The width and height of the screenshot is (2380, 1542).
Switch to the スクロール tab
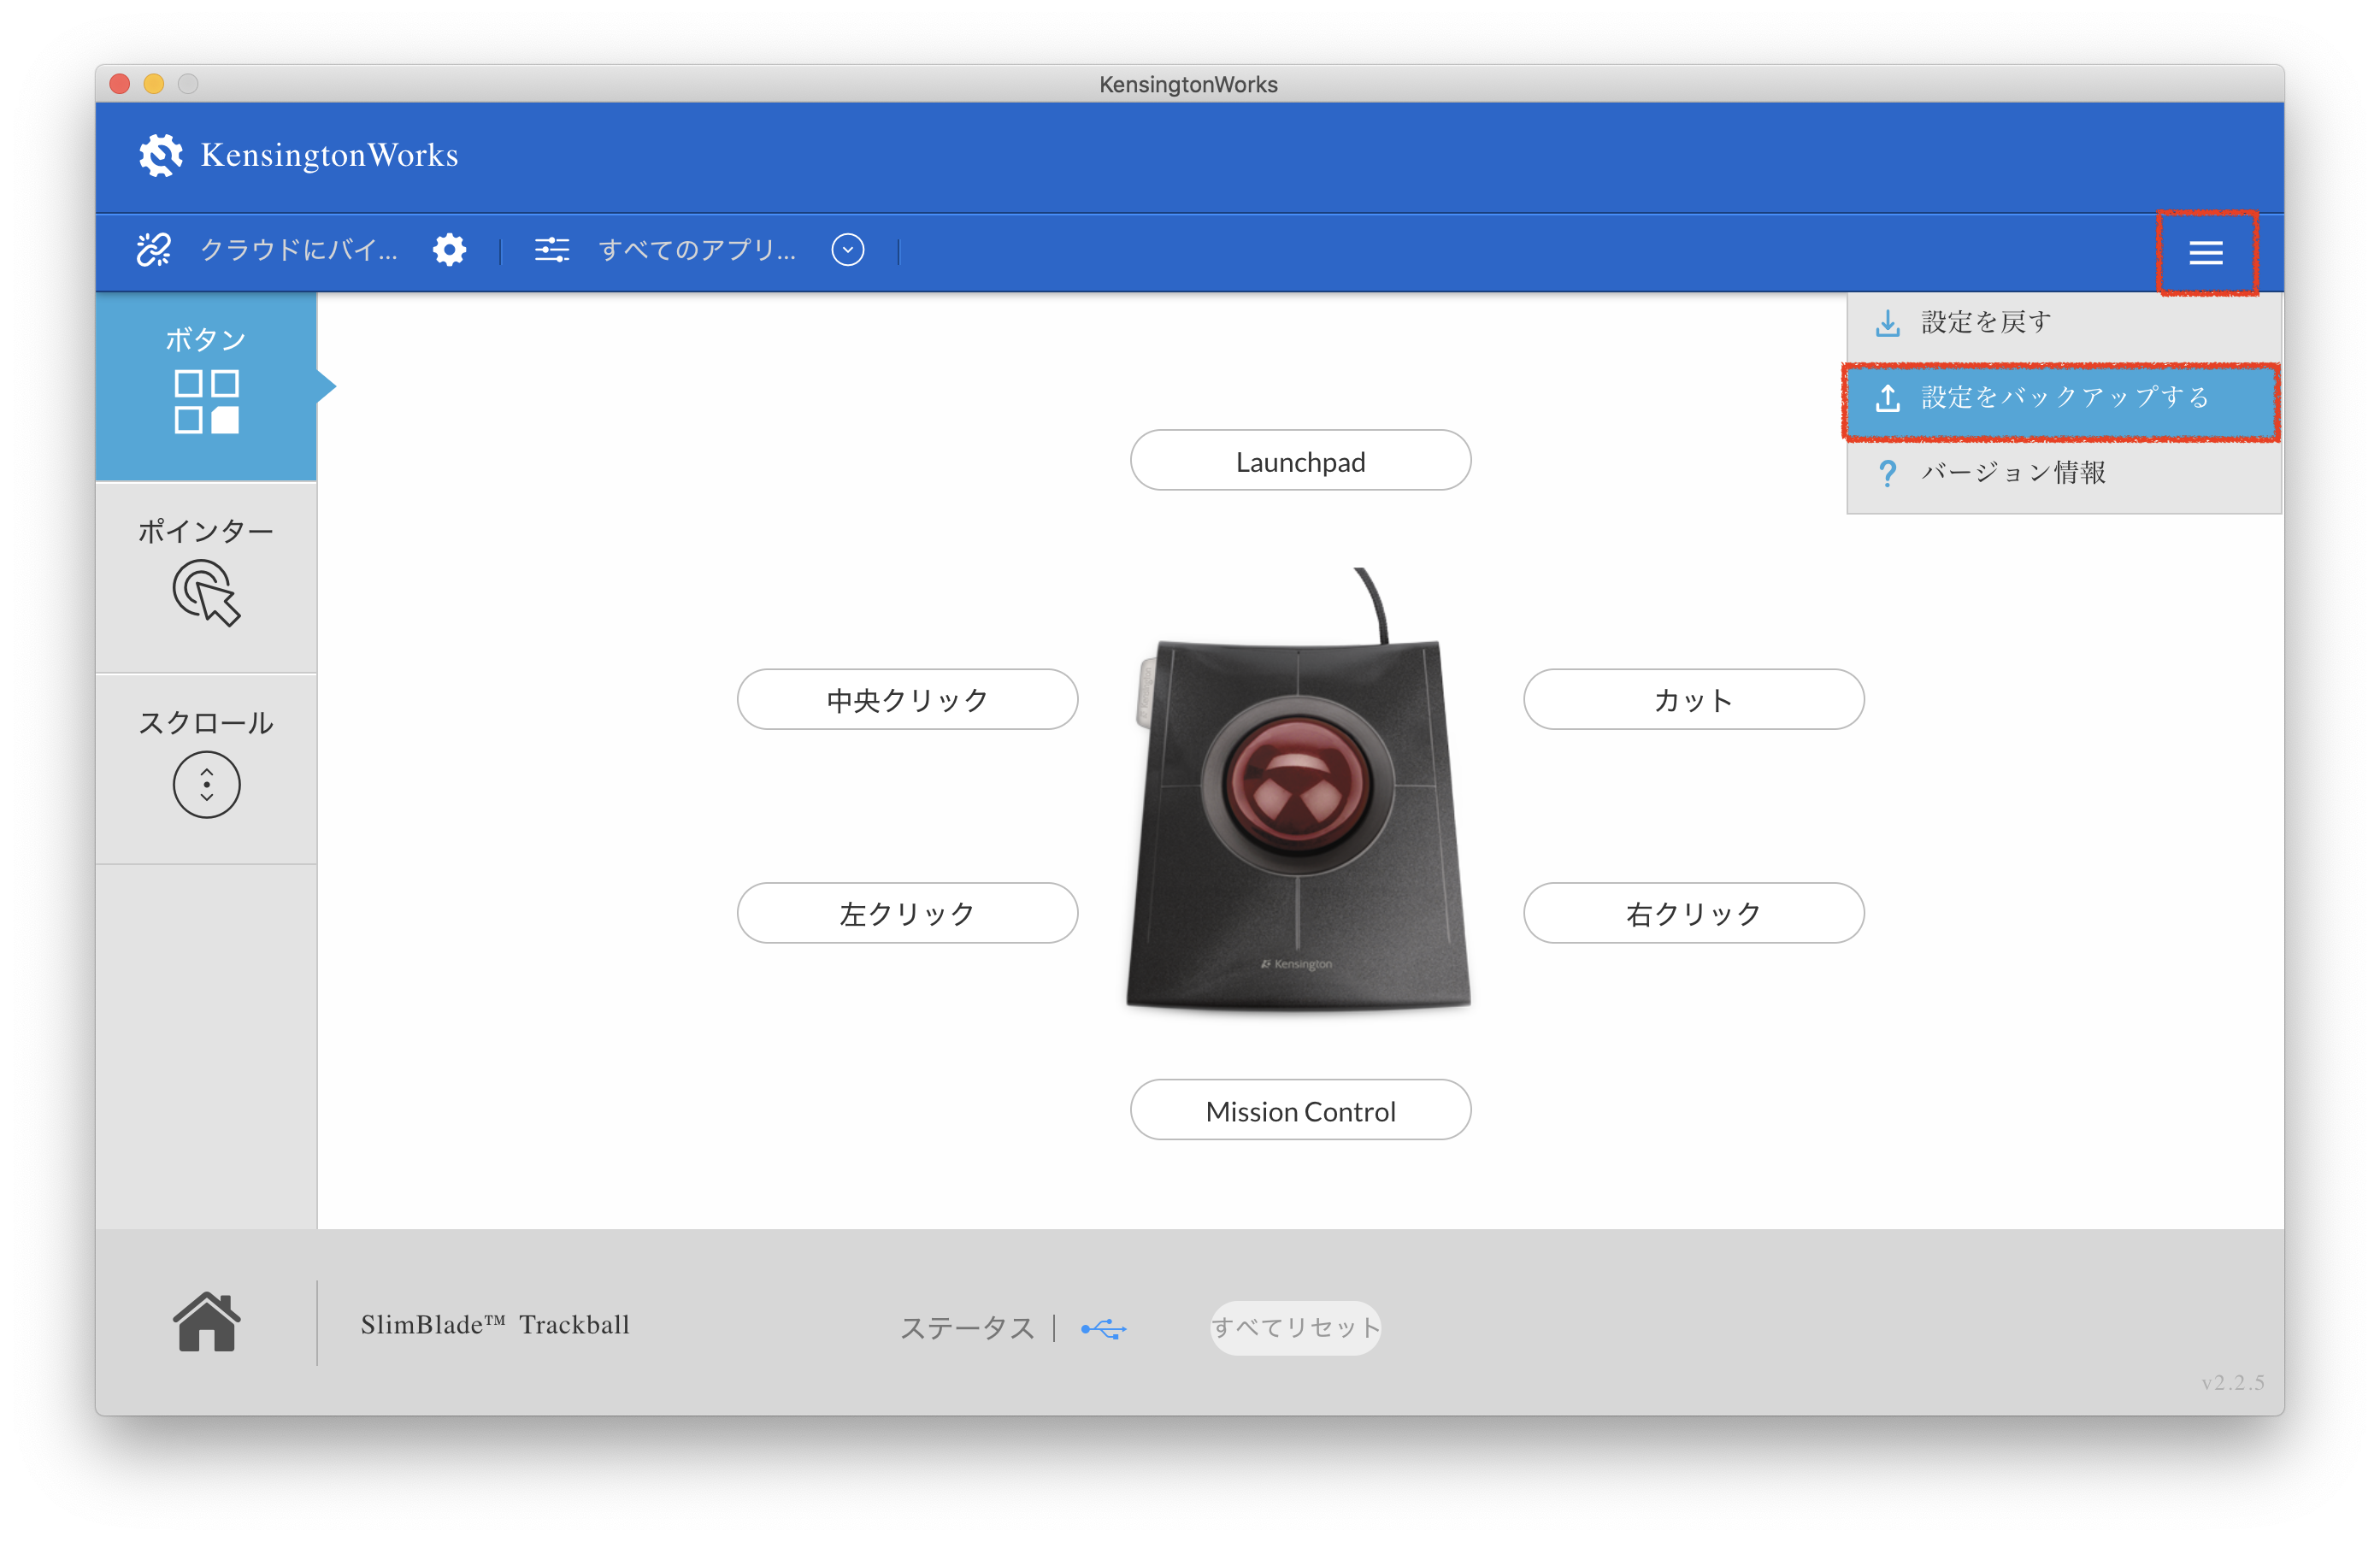point(206,769)
